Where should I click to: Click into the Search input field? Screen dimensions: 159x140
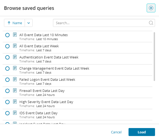coord(101,23)
